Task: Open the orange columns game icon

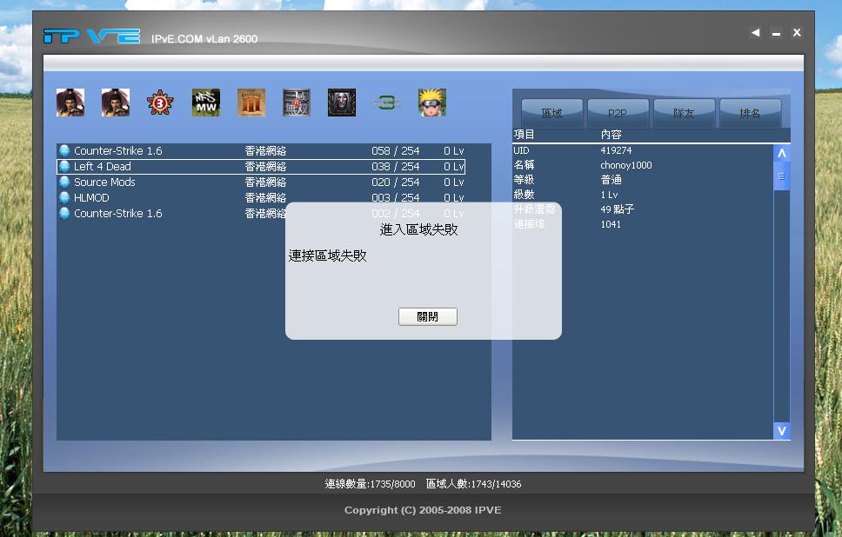Action: pyautogui.click(x=251, y=103)
